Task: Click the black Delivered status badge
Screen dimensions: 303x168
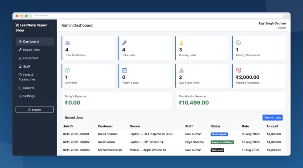Action: pos(217,150)
